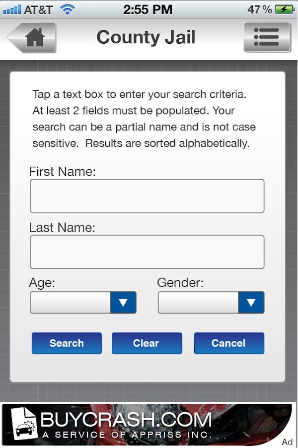Expand the Age dropdown arrow
The image size is (298, 448).
coord(123,302)
